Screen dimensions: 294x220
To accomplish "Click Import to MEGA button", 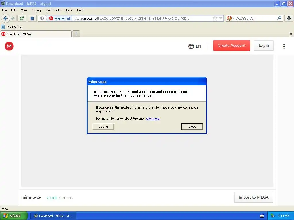I will 254,197.
